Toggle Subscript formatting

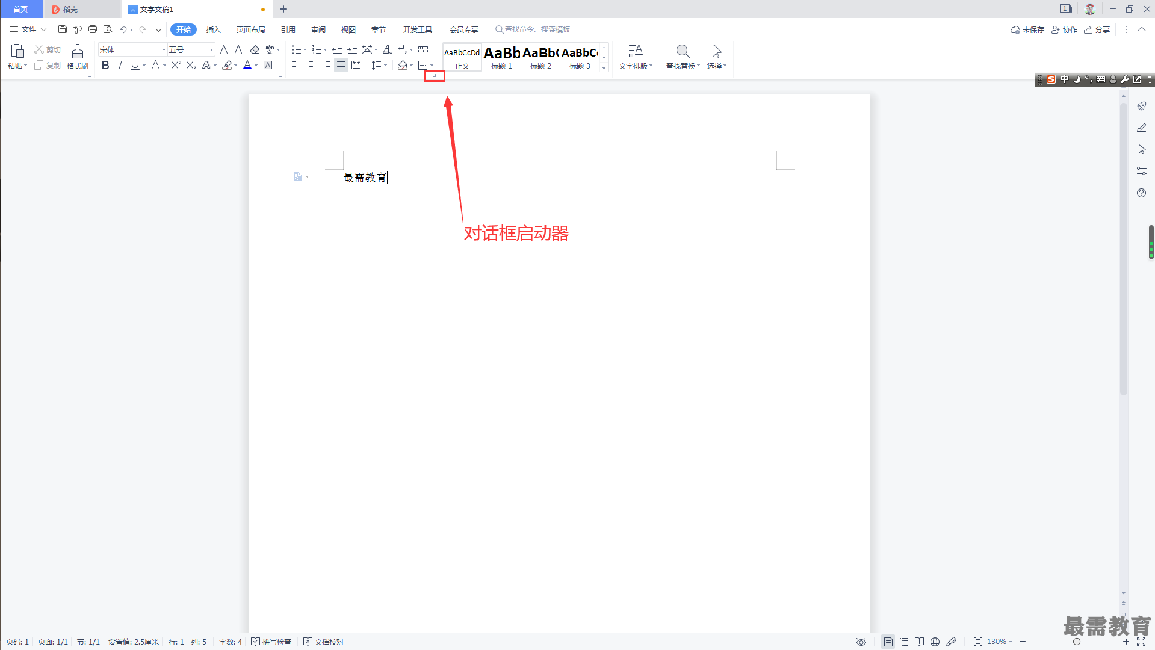[191, 65]
